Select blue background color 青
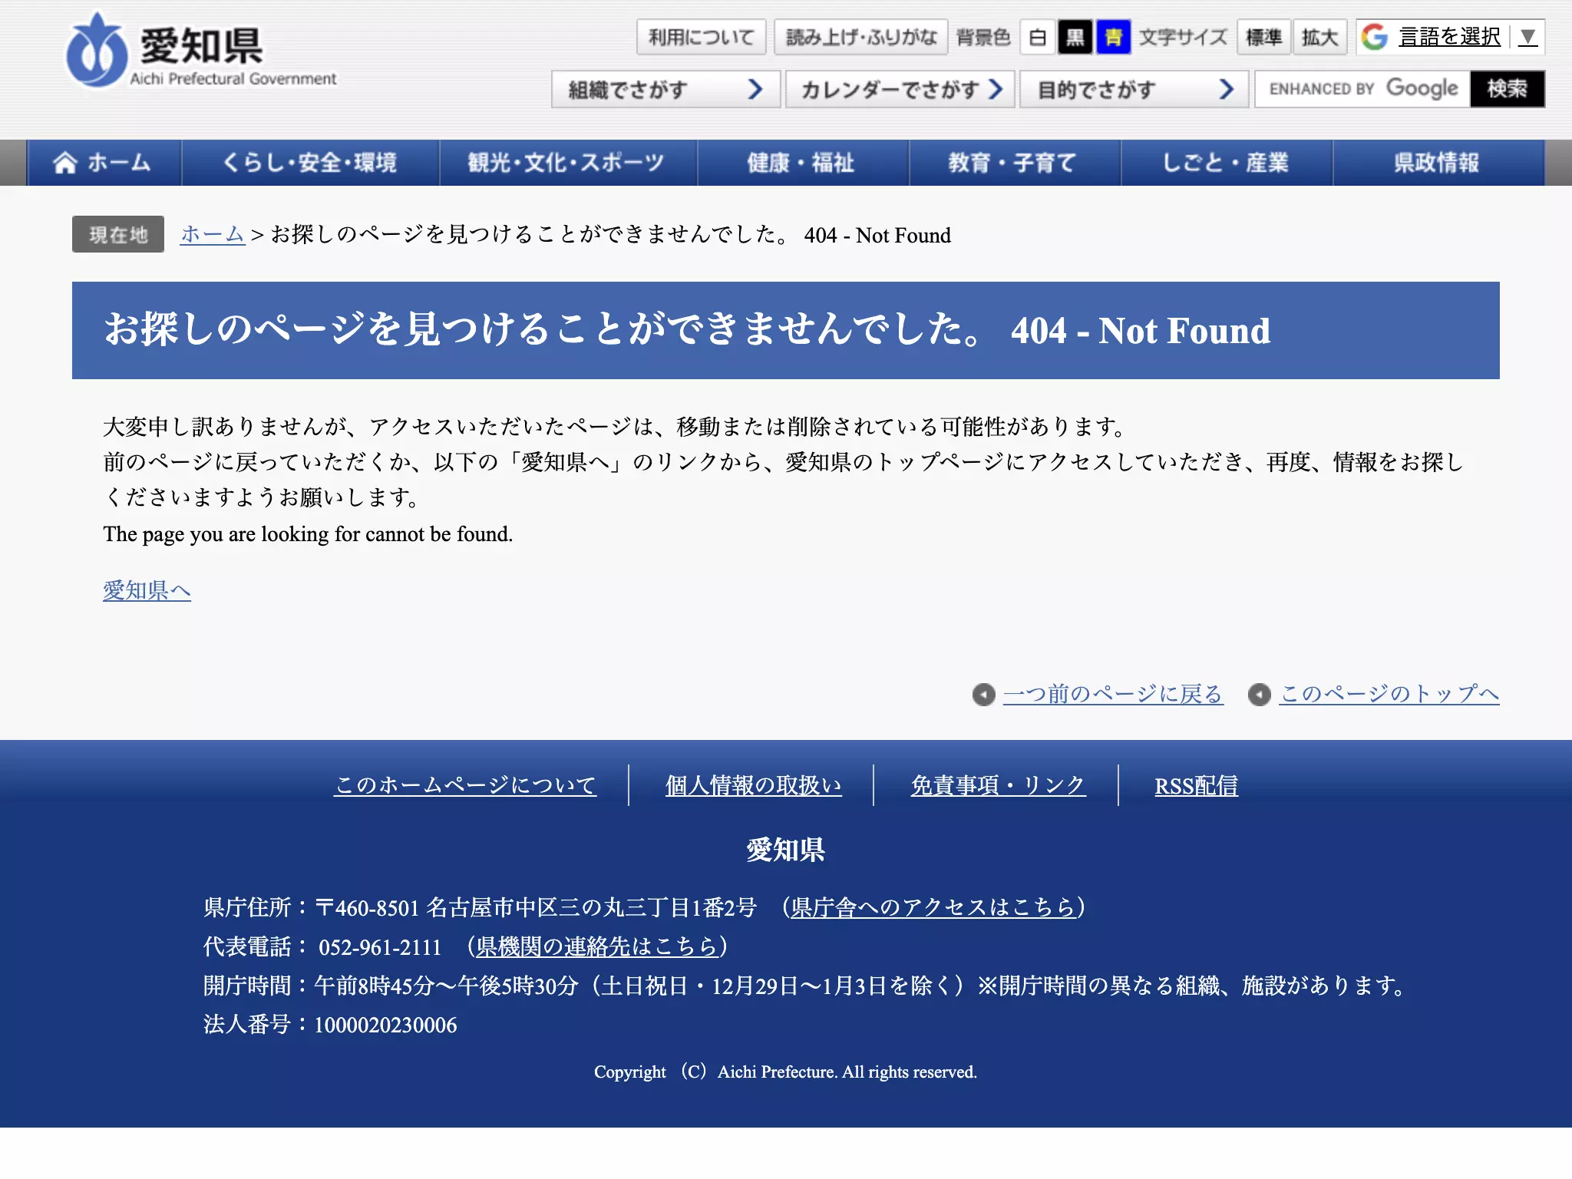The image size is (1572, 1179). coord(1113,37)
